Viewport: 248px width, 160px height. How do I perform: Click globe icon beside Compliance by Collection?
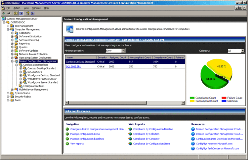130,134
